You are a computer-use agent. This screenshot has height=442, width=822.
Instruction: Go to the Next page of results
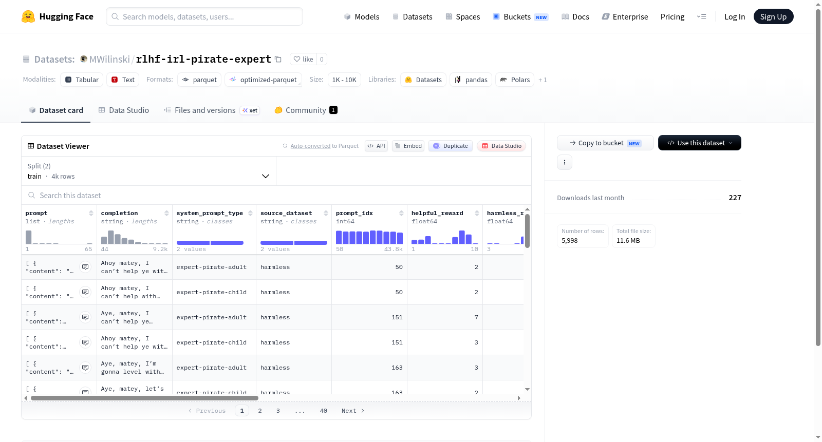pos(353,411)
